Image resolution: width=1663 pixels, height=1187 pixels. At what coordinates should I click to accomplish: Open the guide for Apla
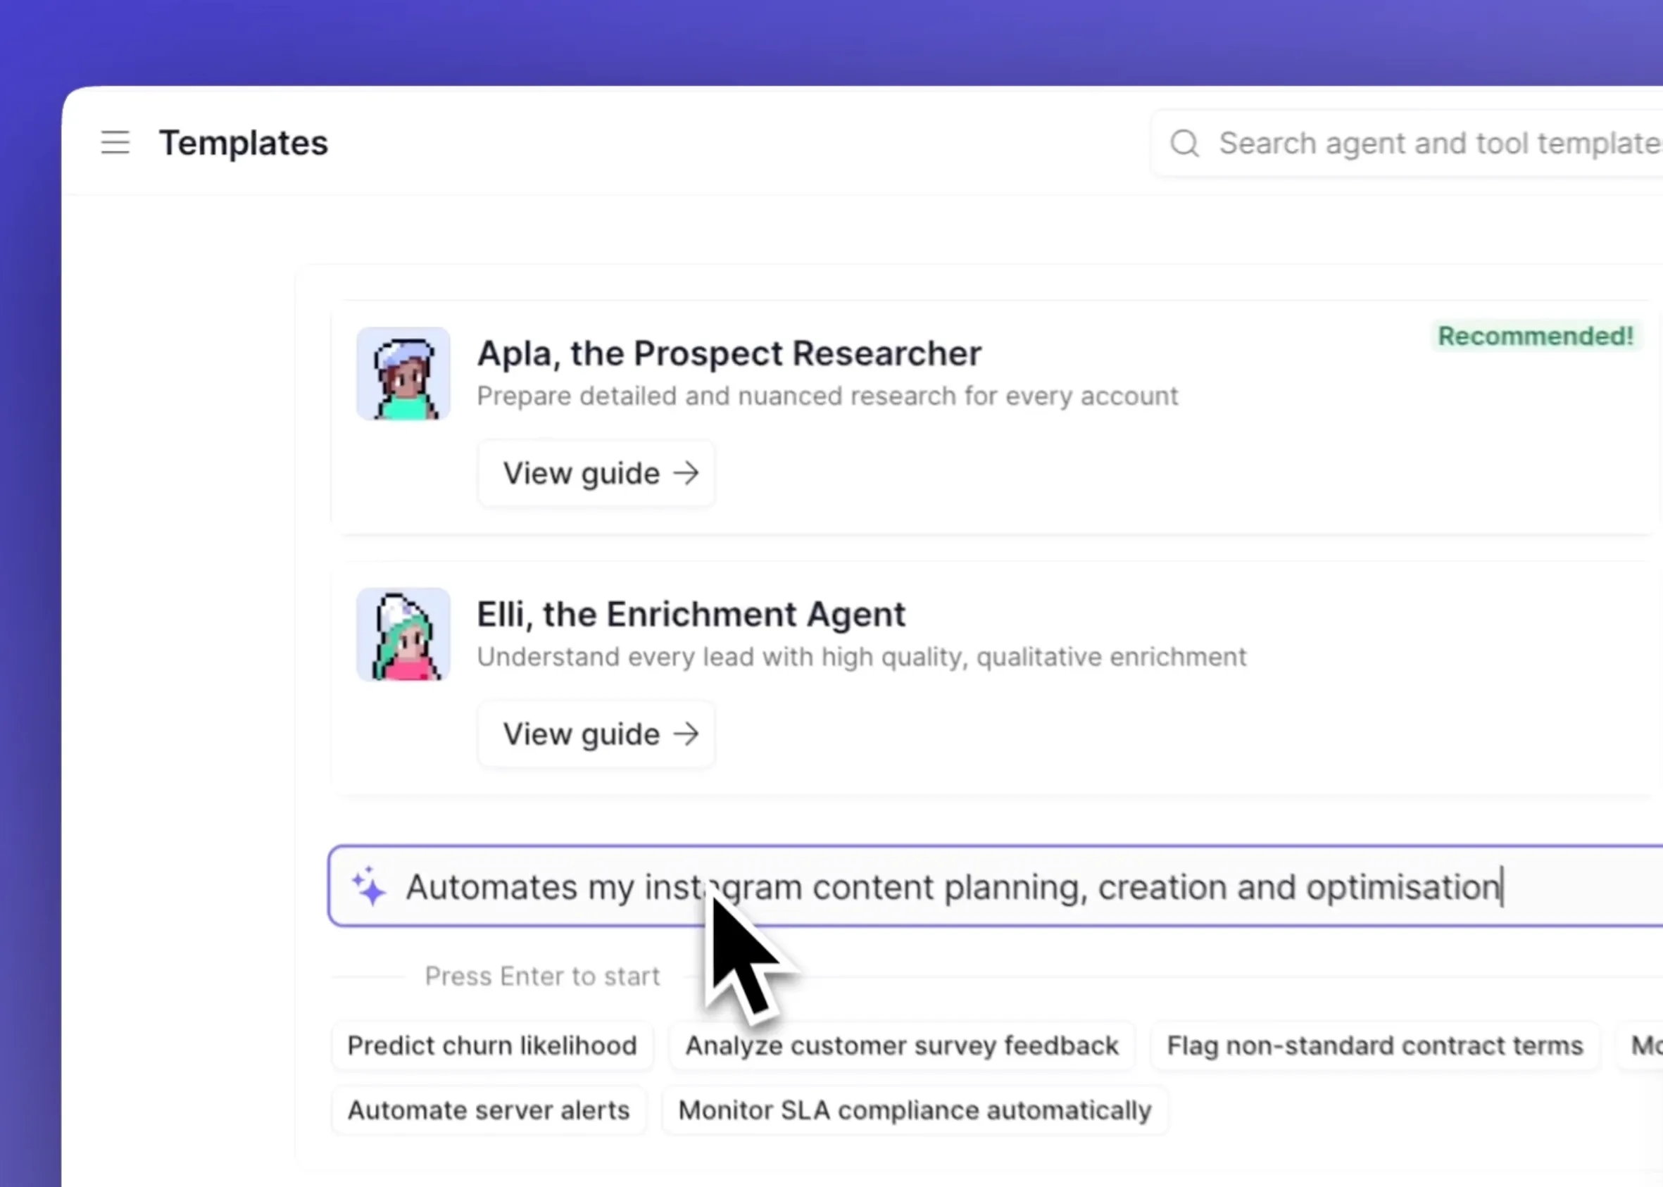click(595, 473)
